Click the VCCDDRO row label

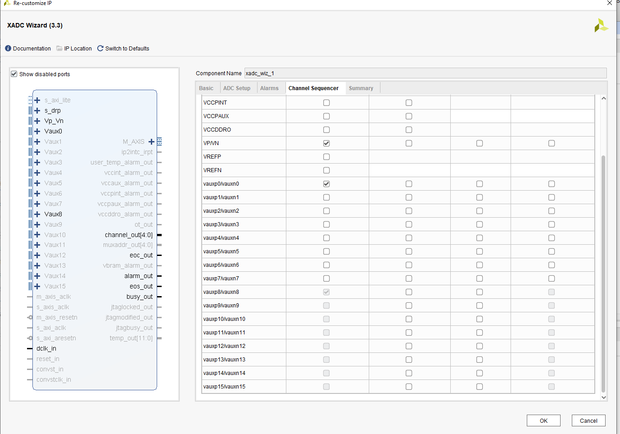pyautogui.click(x=217, y=130)
